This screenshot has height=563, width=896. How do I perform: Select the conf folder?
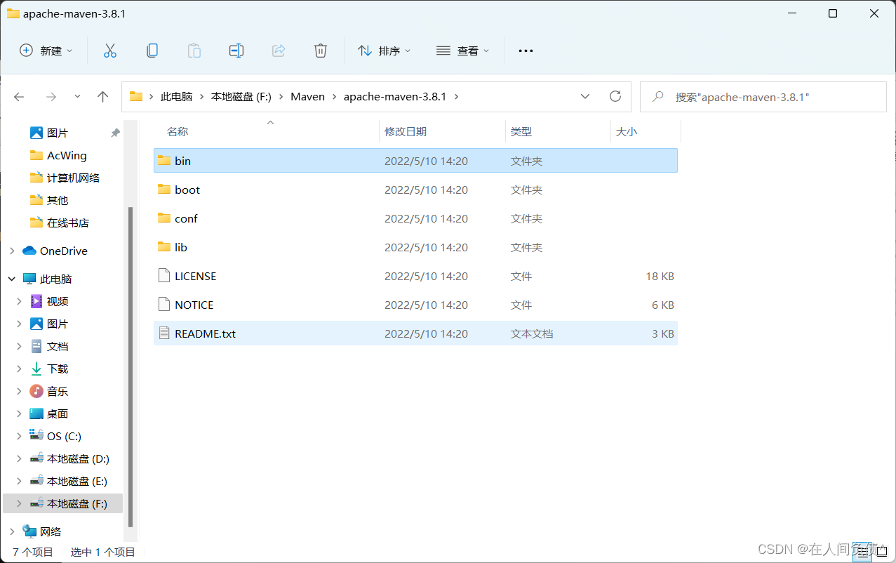coord(415,218)
